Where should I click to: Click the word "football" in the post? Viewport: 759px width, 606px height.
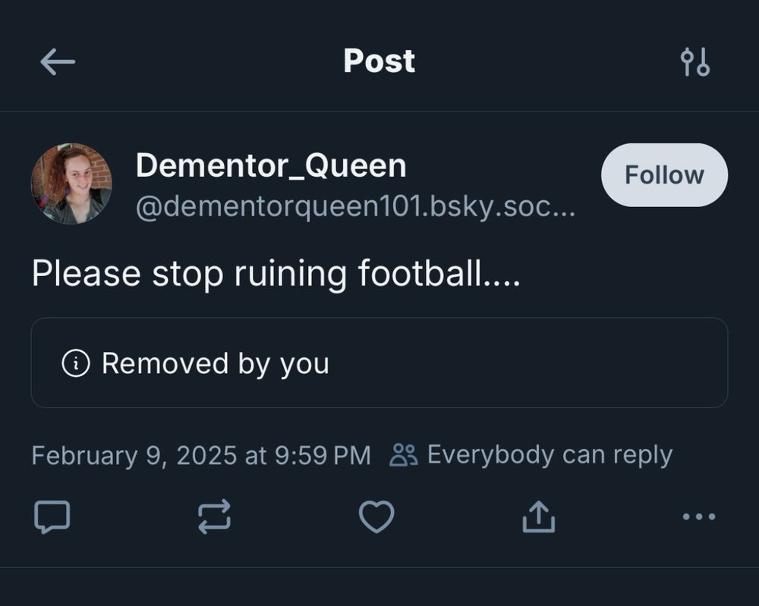click(420, 273)
